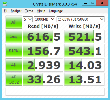Open the Tema menu

tap(29, 11)
